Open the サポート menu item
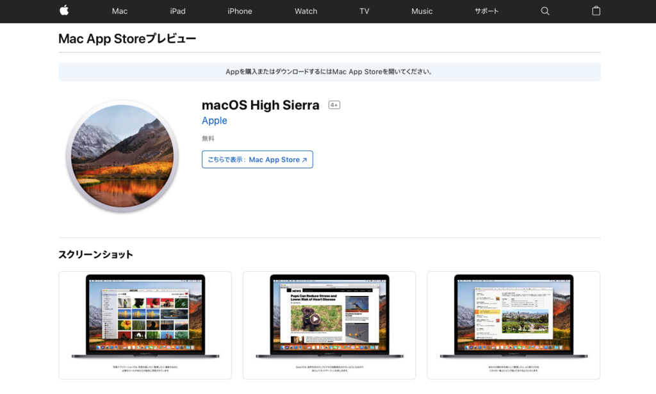The image size is (656, 394). 487,12
